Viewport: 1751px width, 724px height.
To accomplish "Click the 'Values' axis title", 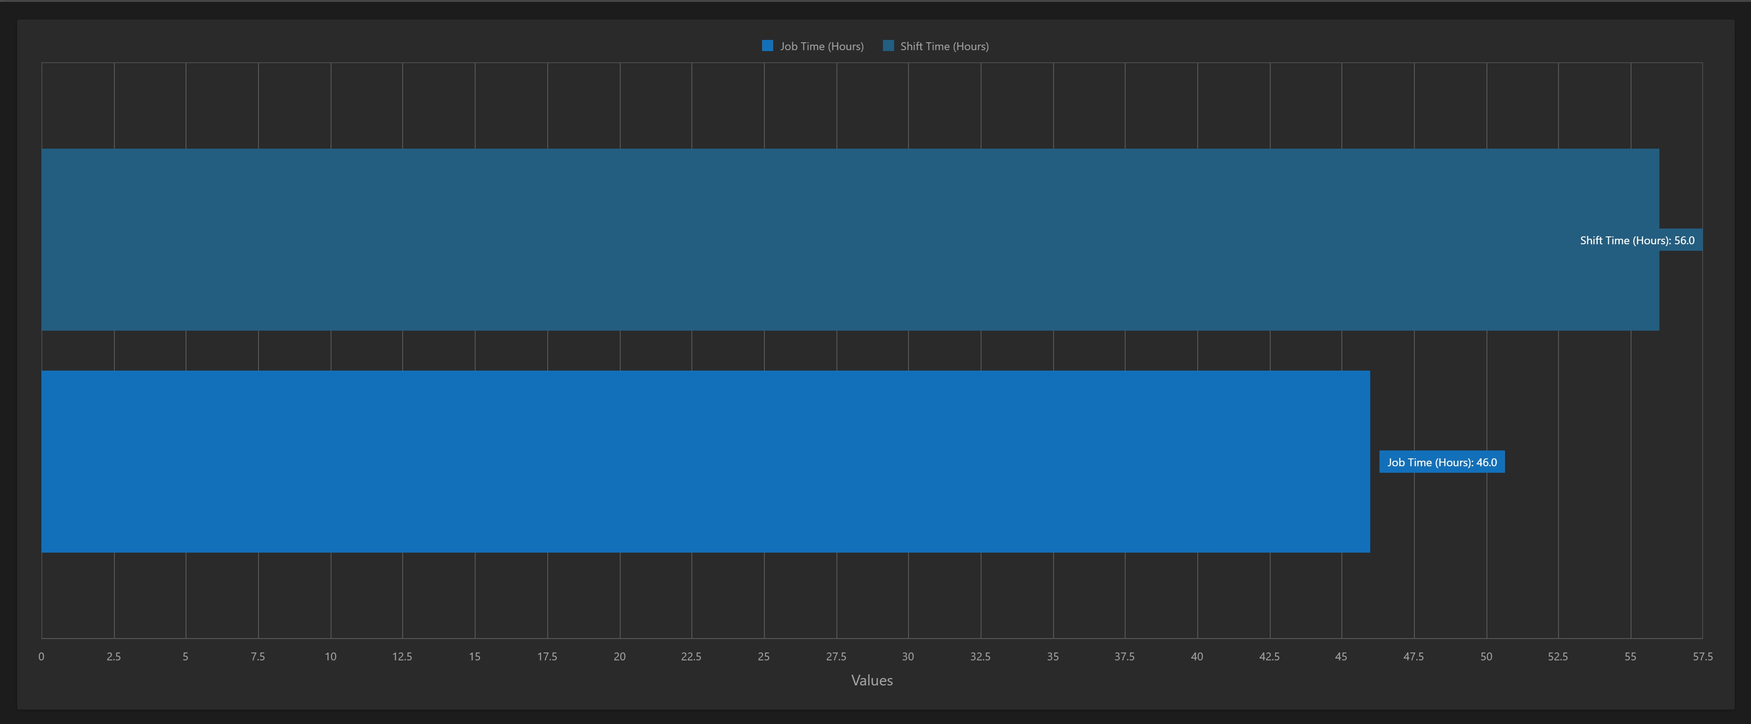I will coord(871,680).
